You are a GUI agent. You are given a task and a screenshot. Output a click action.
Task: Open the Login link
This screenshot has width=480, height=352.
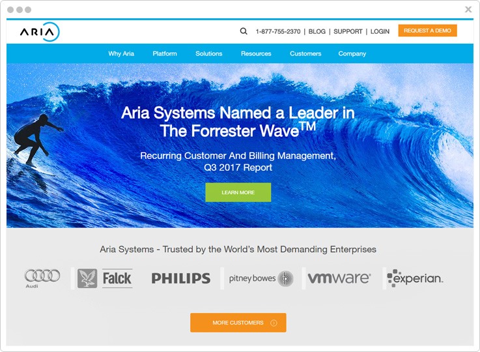coord(380,31)
